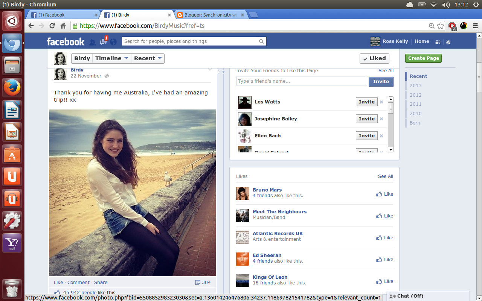Open Facebook notifications globe icon
The height and width of the screenshot is (301, 482).
click(x=113, y=42)
